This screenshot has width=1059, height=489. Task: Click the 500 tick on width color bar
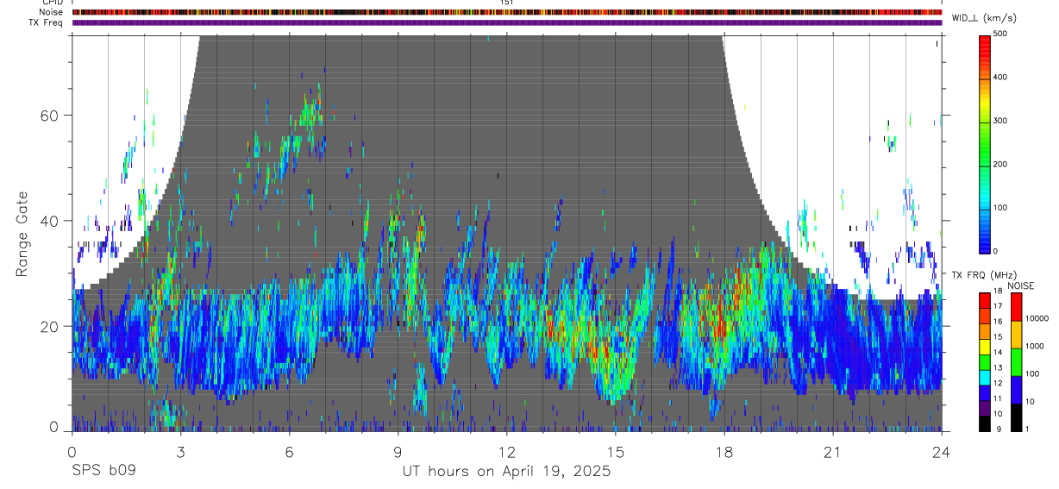click(x=1001, y=34)
